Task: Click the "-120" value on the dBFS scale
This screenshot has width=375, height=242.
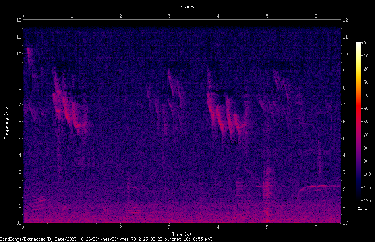Action: [366, 201]
